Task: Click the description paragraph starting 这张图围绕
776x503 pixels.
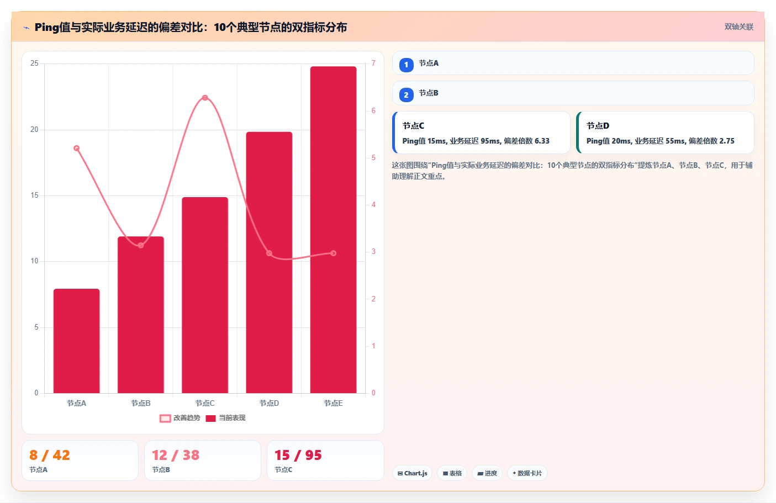Action: click(572, 171)
